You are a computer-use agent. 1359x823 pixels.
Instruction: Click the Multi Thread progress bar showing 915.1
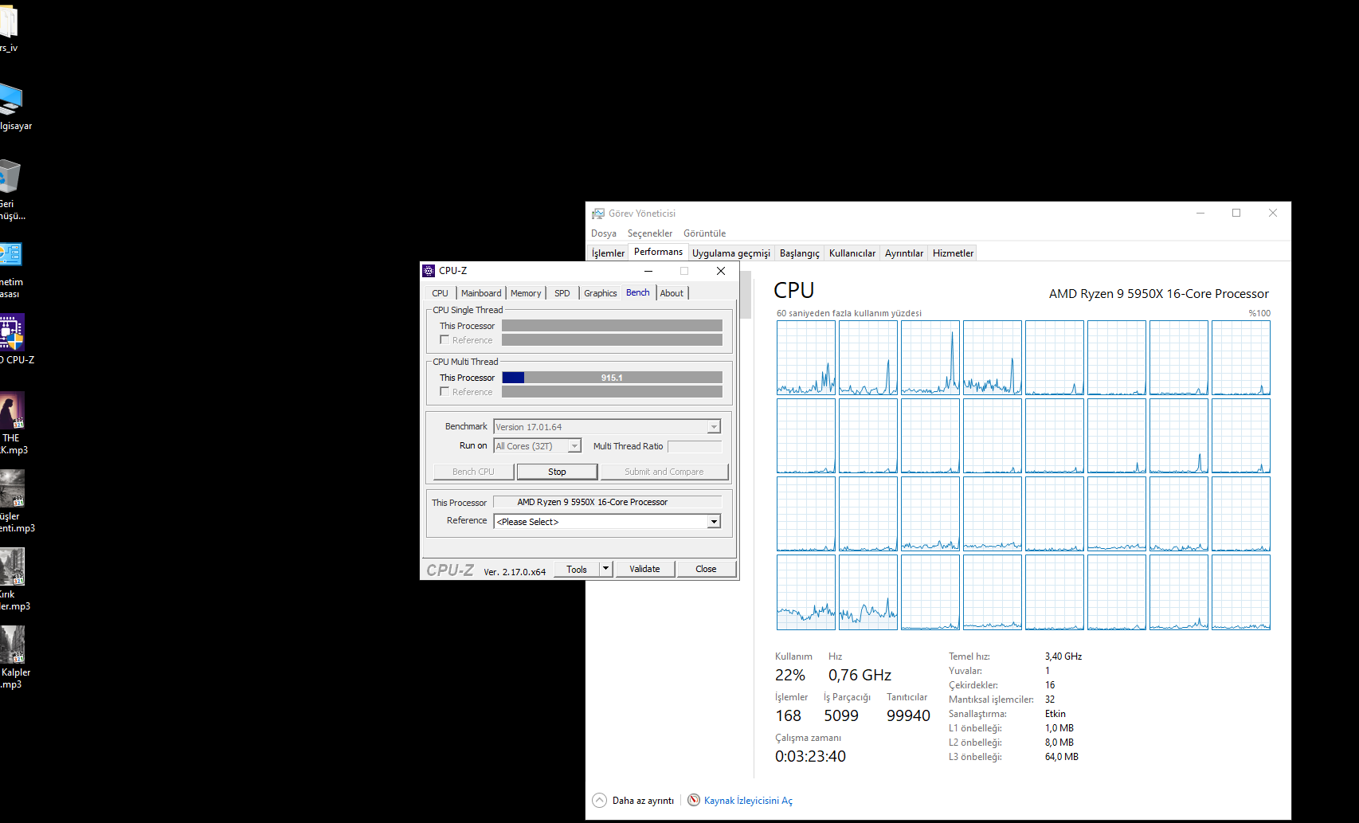[x=612, y=378]
